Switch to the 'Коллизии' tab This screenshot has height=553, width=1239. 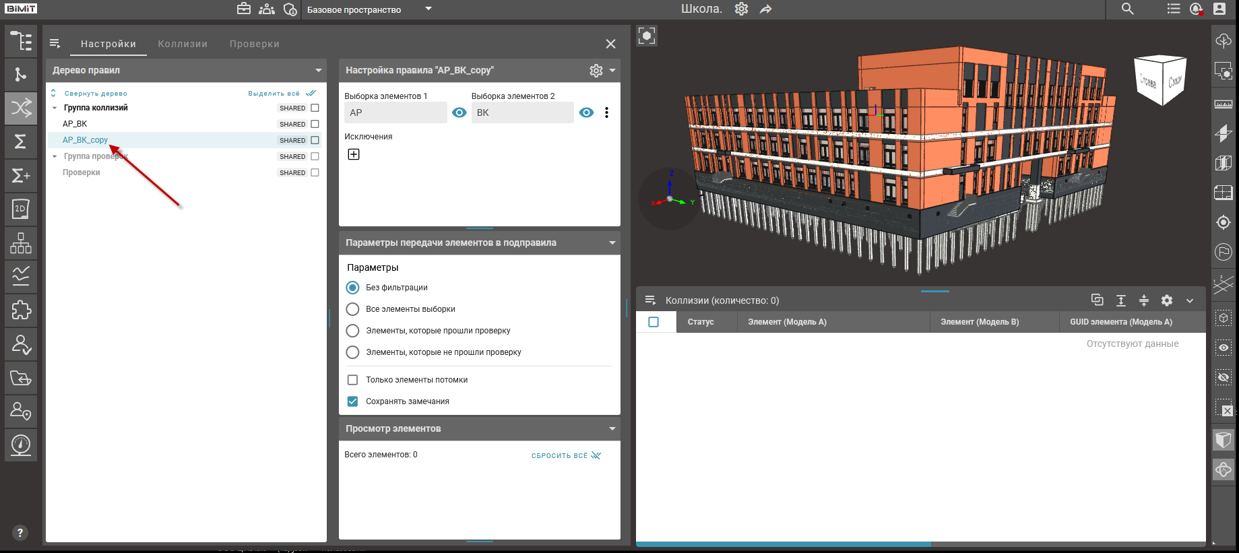coord(183,44)
